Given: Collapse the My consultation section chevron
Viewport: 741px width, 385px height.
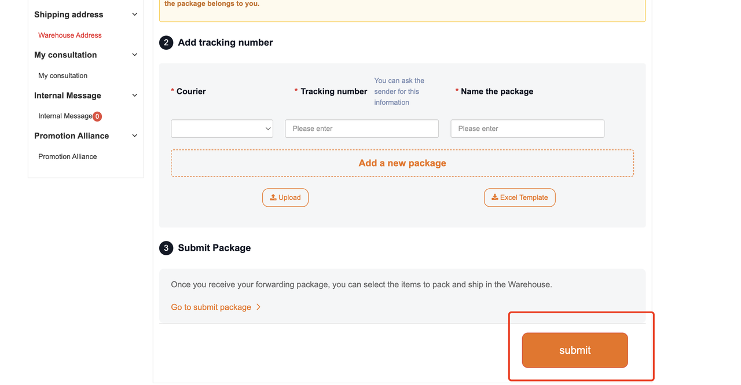Looking at the screenshot, I should (134, 55).
